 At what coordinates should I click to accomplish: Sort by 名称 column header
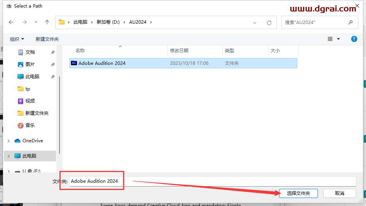[80, 51]
